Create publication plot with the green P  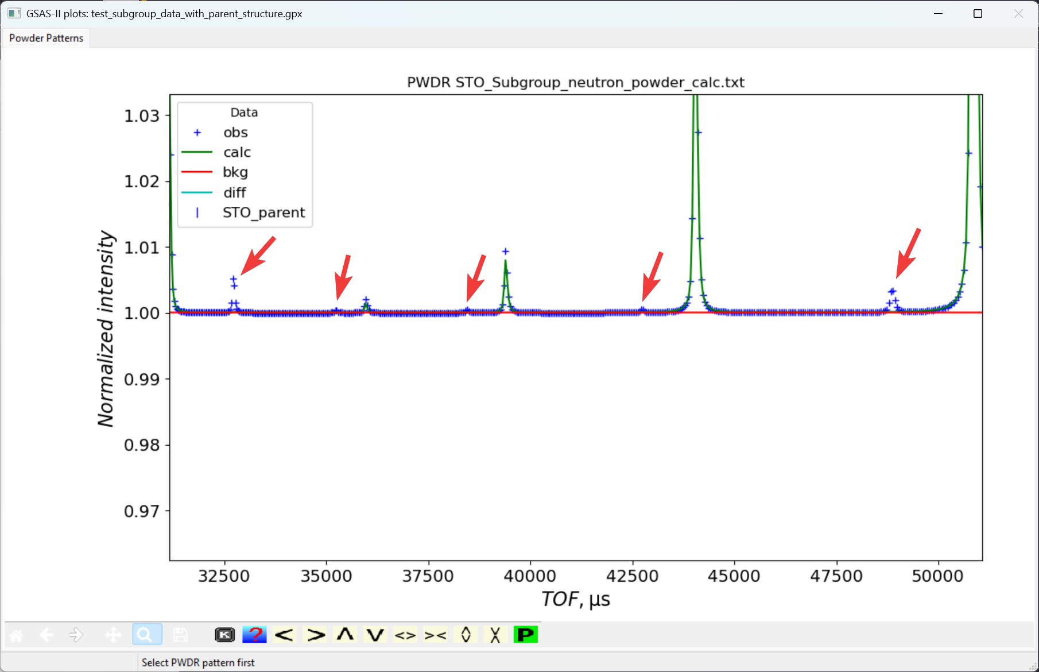pos(525,634)
